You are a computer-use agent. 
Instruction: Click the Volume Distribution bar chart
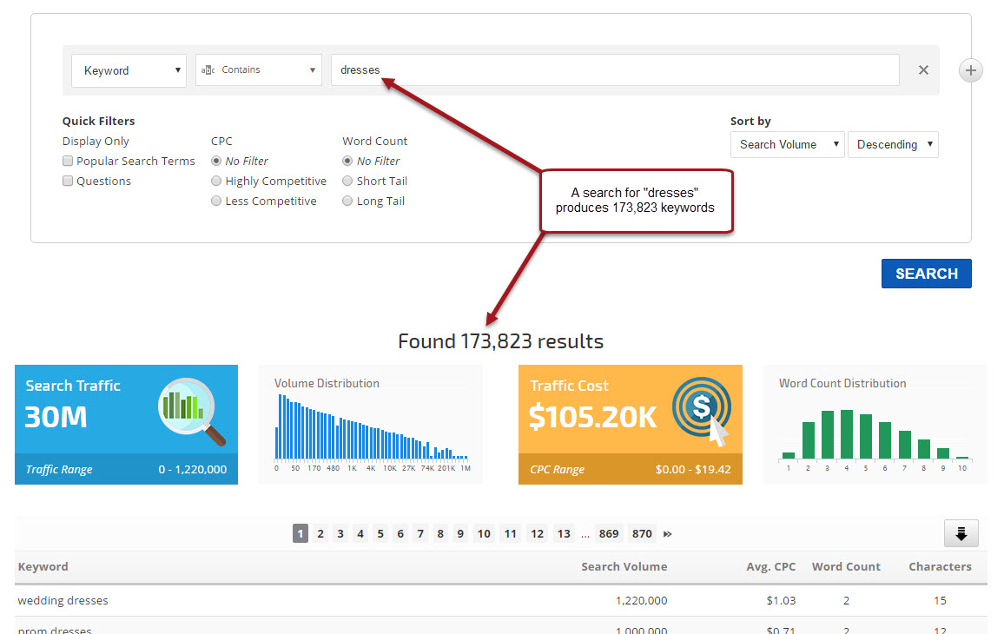click(x=372, y=427)
